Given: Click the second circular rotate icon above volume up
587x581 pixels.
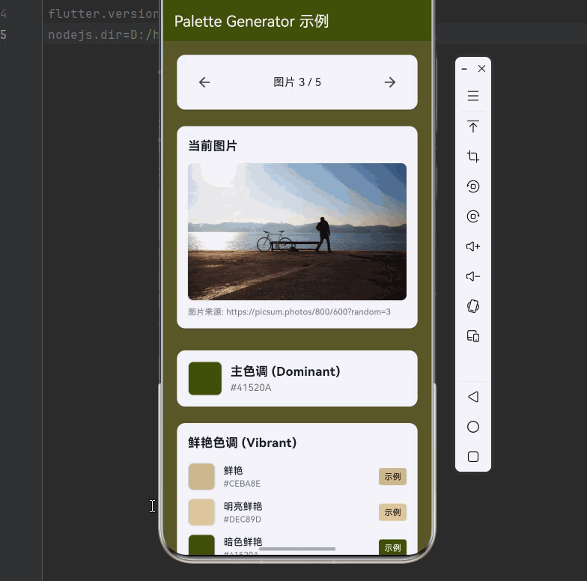Looking at the screenshot, I should pyautogui.click(x=473, y=216).
